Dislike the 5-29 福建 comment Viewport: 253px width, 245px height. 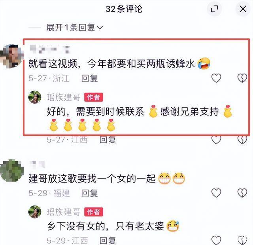coord(242,193)
